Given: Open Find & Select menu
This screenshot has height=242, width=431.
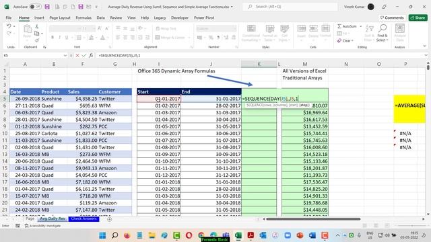Looking at the screenshot, I should [x=383, y=33].
